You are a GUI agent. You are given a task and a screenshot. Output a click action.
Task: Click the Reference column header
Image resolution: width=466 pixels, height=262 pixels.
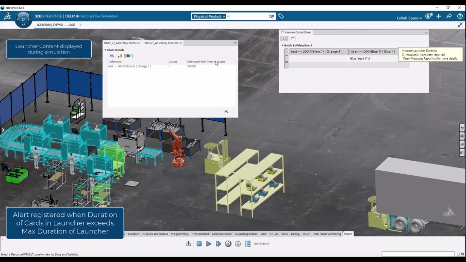(137, 62)
